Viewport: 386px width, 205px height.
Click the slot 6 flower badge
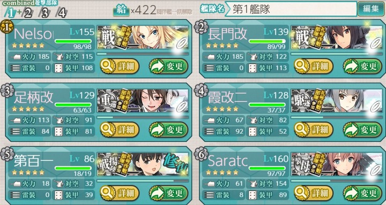[201, 154]
